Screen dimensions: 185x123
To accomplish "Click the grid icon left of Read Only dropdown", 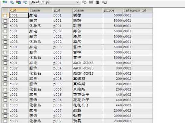I will pos(25,2).
